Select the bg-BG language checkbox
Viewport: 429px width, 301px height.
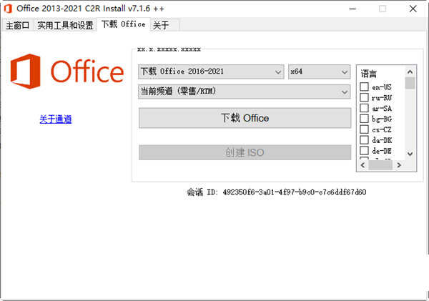pos(364,119)
